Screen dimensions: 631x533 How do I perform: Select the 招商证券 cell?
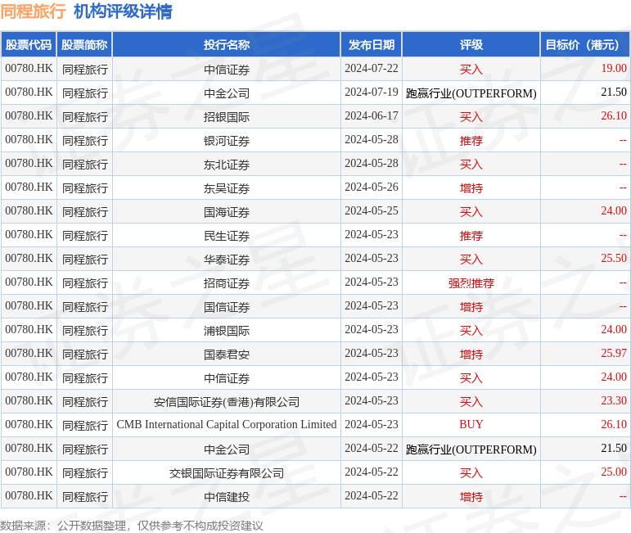pyautogui.click(x=227, y=283)
